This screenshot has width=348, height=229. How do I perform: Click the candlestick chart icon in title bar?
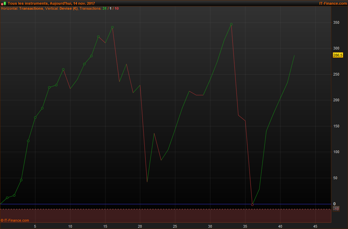pyautogui.click(x=3, y=3)
